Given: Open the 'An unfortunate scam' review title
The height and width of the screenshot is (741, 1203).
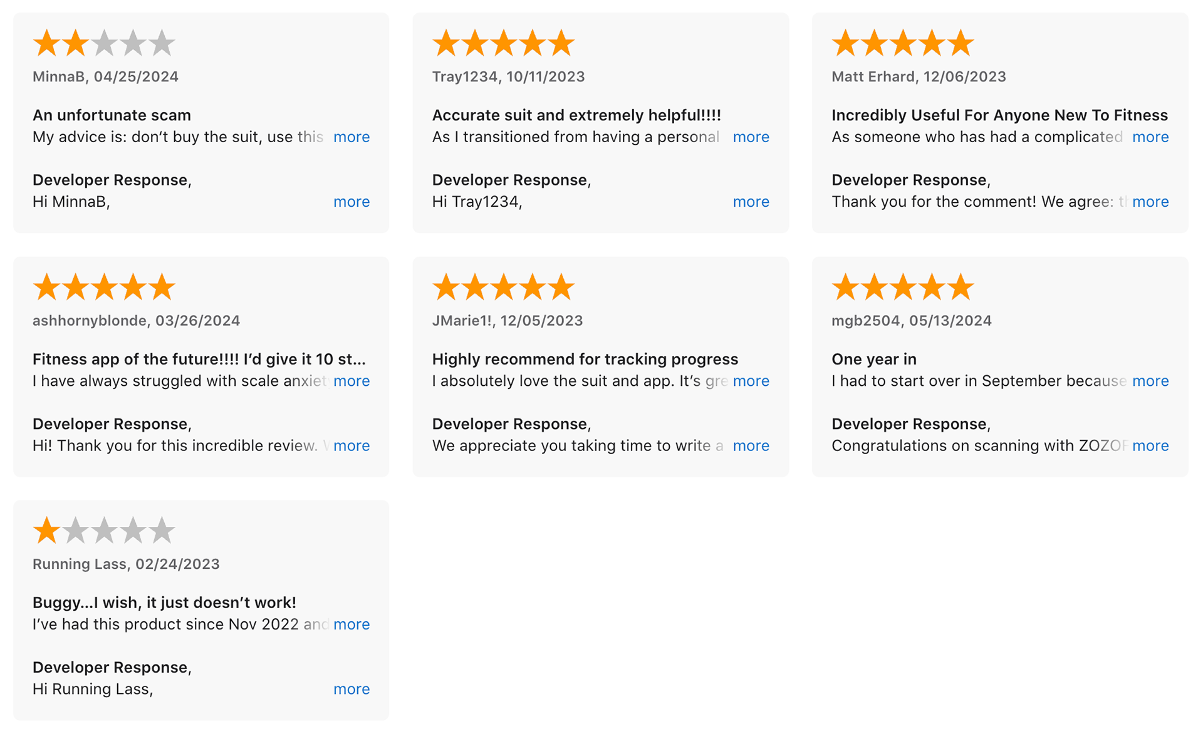Looking at the screenshot, I should 112,115.
